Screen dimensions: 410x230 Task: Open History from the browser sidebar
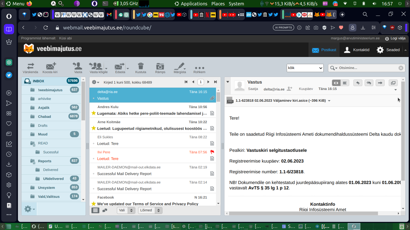pos(9,154)
